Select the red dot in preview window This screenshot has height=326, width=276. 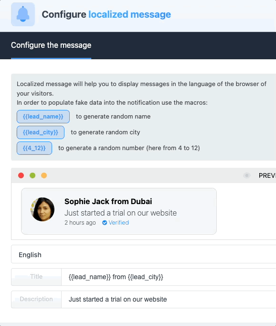[x=21, y=175]
